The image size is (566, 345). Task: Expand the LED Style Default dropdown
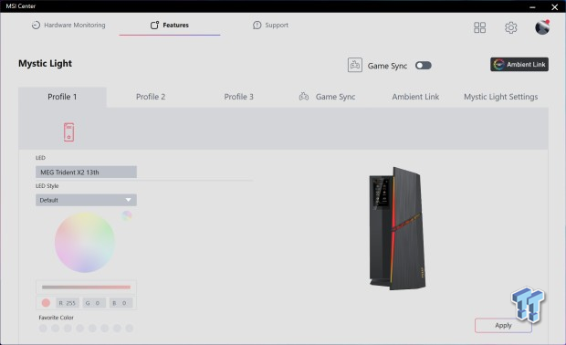[x=86, y=200]
